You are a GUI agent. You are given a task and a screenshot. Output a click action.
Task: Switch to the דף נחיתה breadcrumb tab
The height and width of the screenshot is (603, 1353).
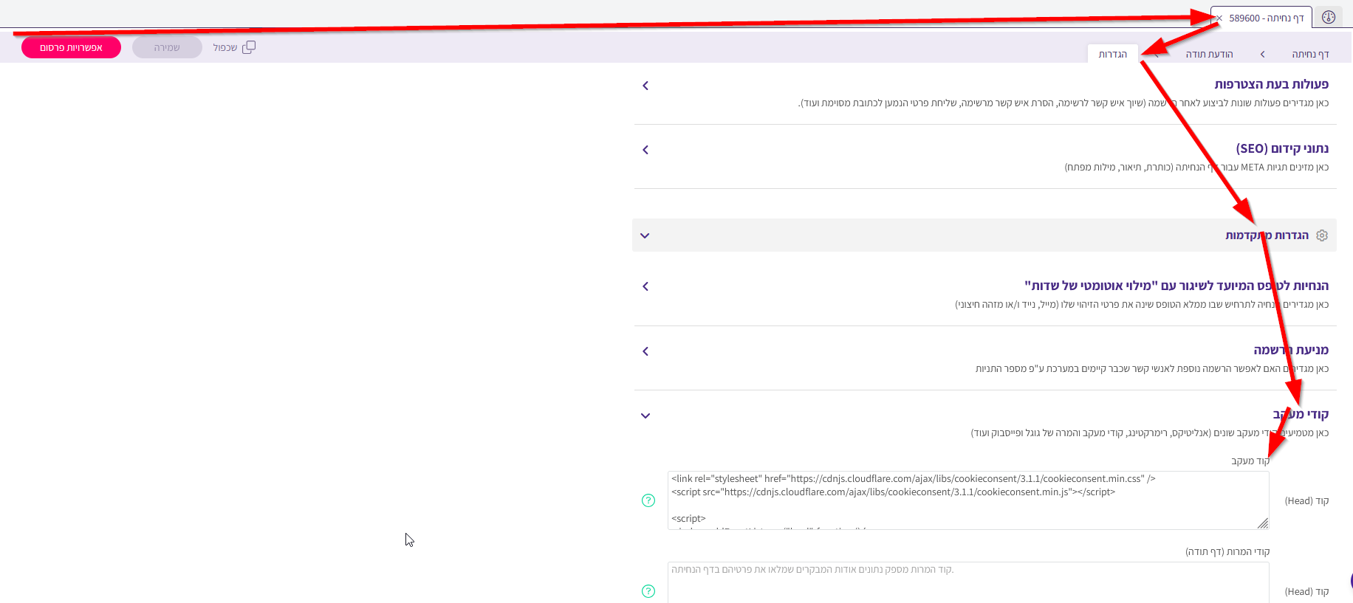pyautogui.click(x=1309, y=54)
